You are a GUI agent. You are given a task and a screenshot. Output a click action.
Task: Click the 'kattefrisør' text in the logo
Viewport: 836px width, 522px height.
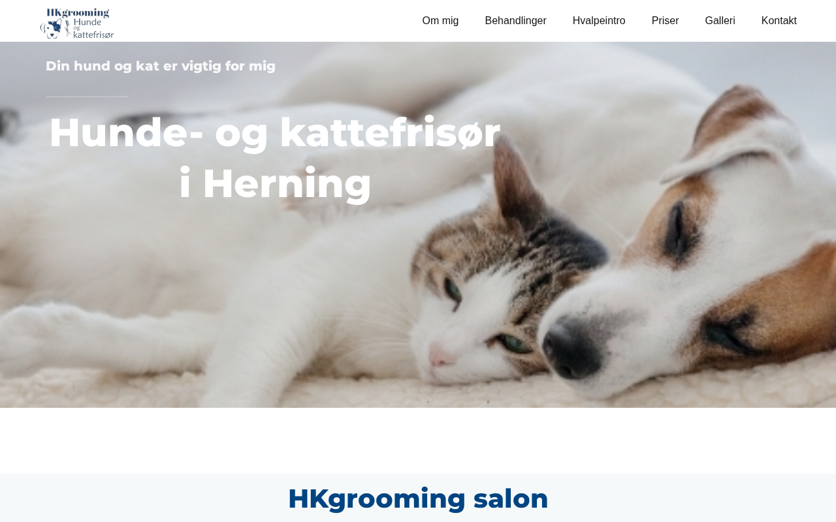pyautogui.click(x=93, y=35)
